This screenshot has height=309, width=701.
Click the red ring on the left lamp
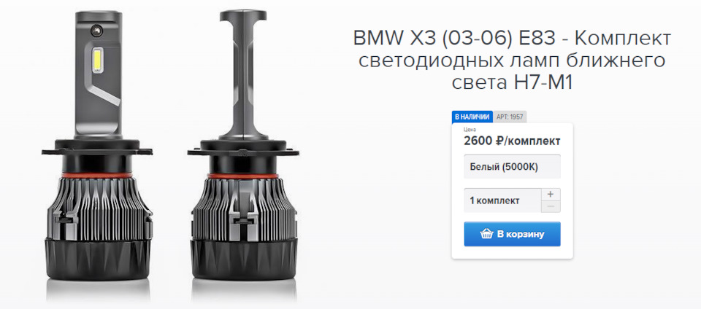[97, 175]
